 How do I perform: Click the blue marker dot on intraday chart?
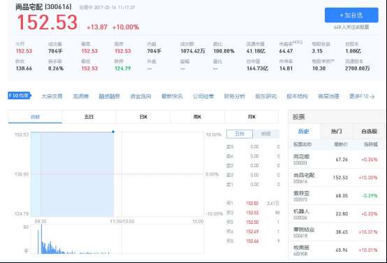[x=113, y=131]
